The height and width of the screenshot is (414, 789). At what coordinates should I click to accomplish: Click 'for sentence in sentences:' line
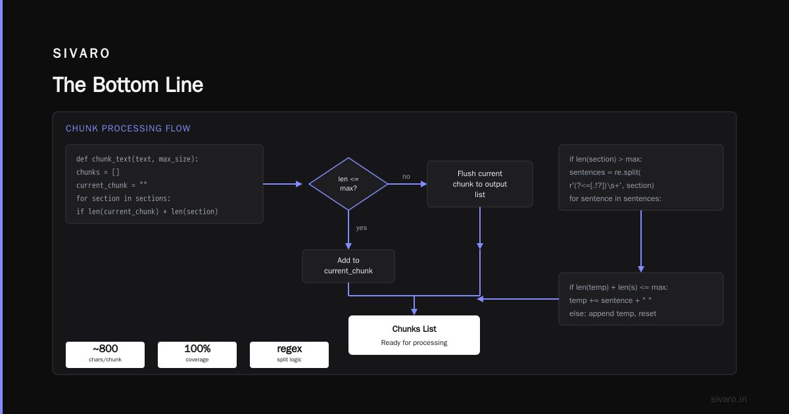coord(615,198)
